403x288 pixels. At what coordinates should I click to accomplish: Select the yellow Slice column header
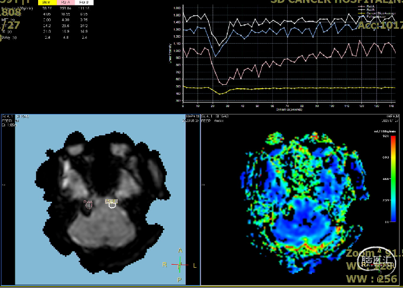point(48,2)
